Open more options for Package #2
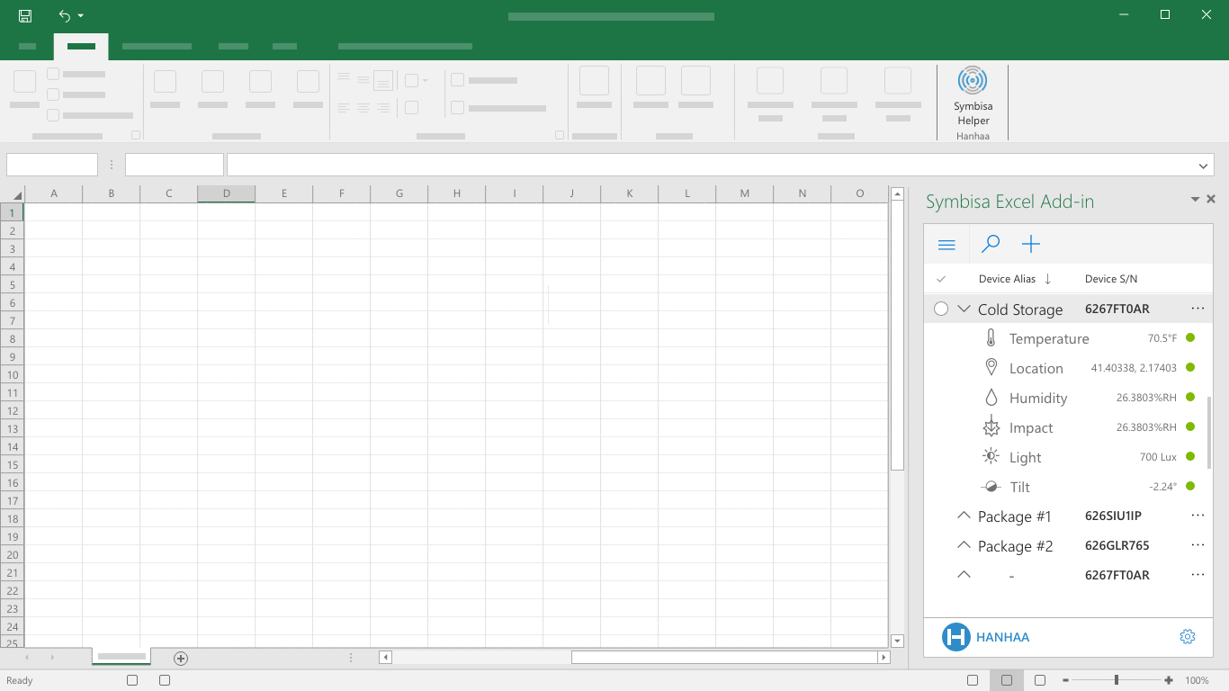This screenshot has height=691, width=1229. click(x=1198, y=545)
